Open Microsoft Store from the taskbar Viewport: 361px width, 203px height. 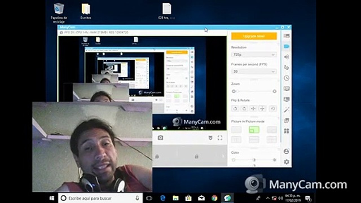(189, 198)
